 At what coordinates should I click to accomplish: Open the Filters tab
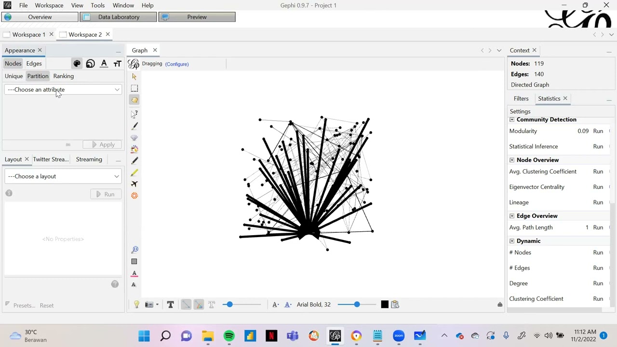point(521,98)
